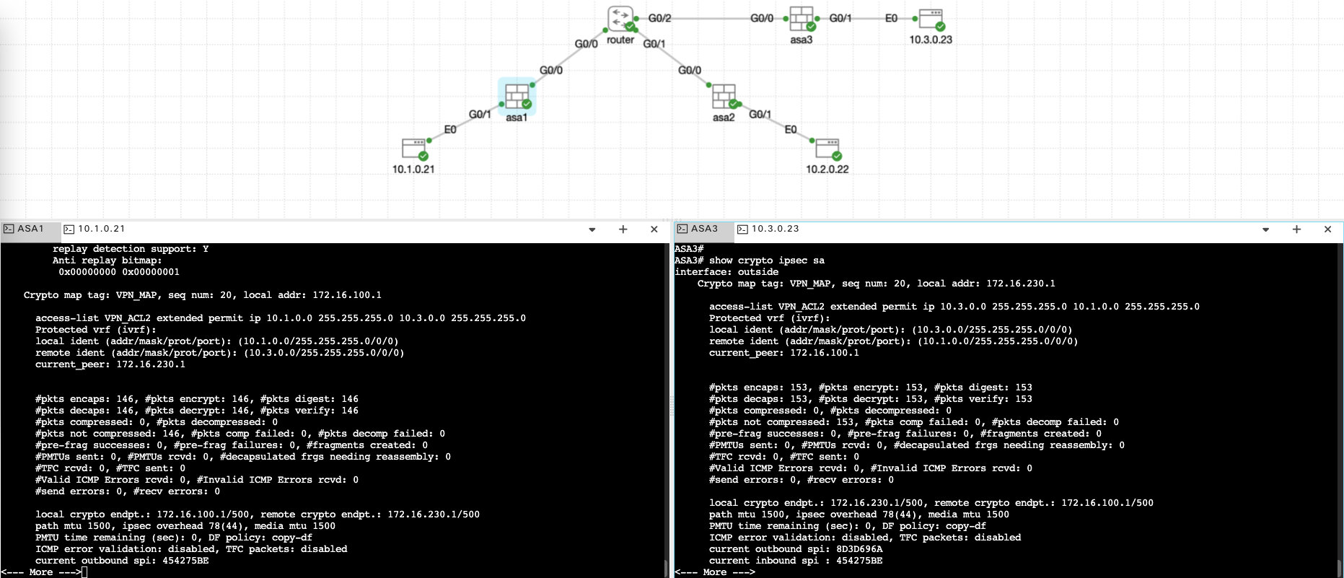The image size is (1344, 578).
Task: Select the router node icon
Action: [620, 18]
